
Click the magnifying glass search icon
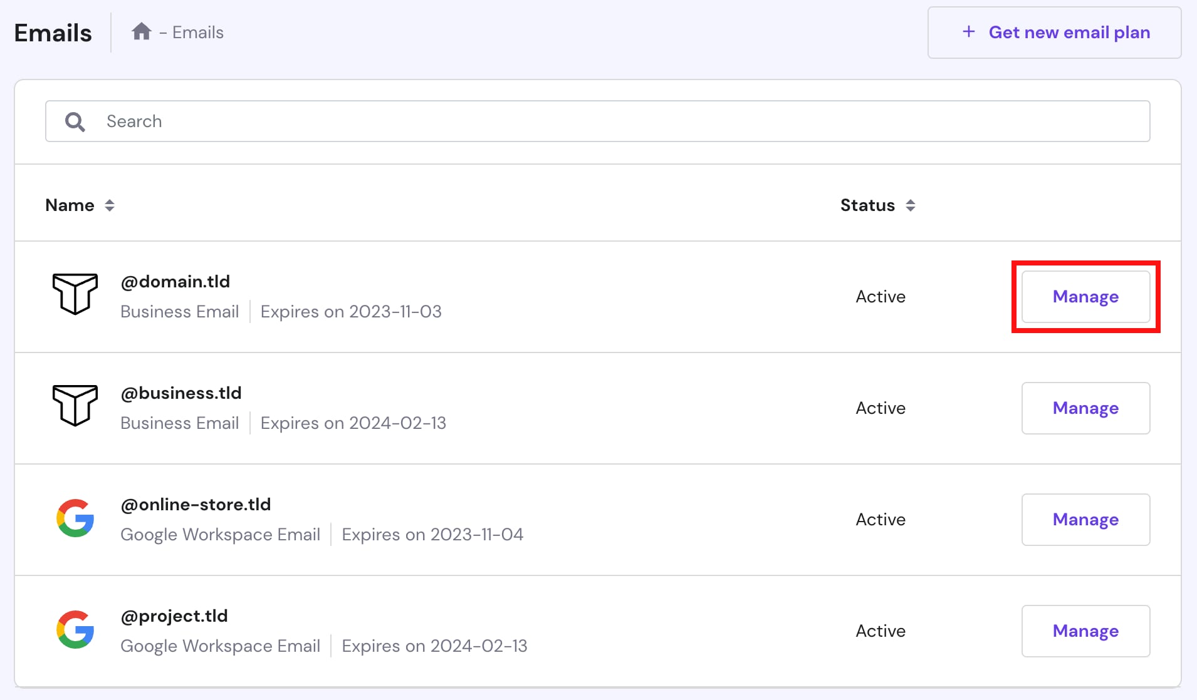click(74, 121)
